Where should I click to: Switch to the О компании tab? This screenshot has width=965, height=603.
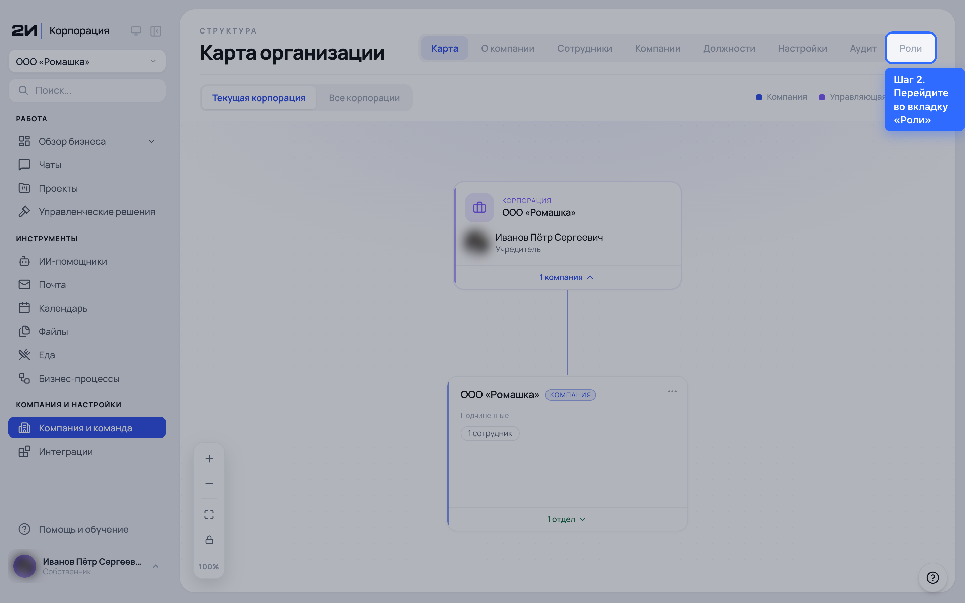click(507, 48)
